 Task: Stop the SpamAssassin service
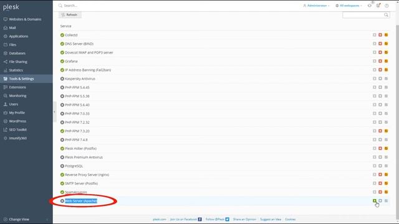click(380, 192)
